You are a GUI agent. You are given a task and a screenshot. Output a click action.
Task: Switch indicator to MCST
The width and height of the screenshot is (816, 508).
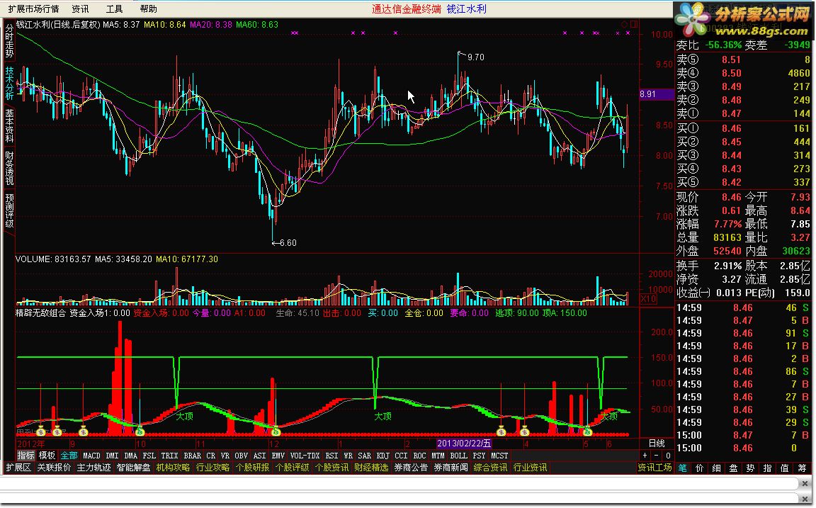(x=499, y=456)
